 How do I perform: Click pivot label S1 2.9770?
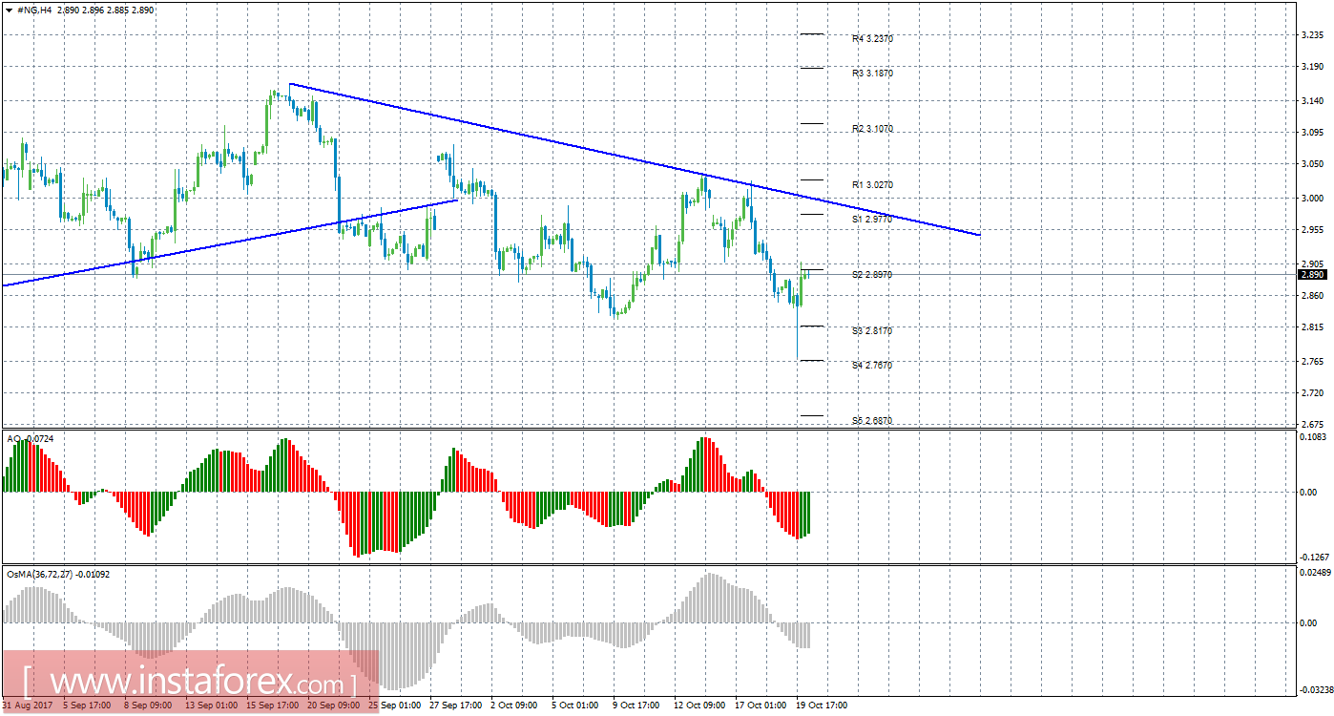coord(872,220)
